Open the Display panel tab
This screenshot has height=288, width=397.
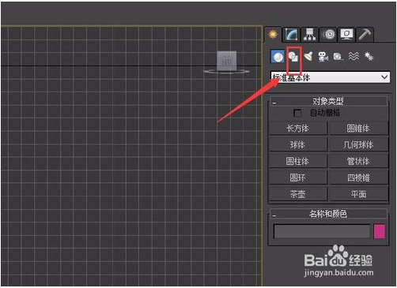[x=347, y=35]
